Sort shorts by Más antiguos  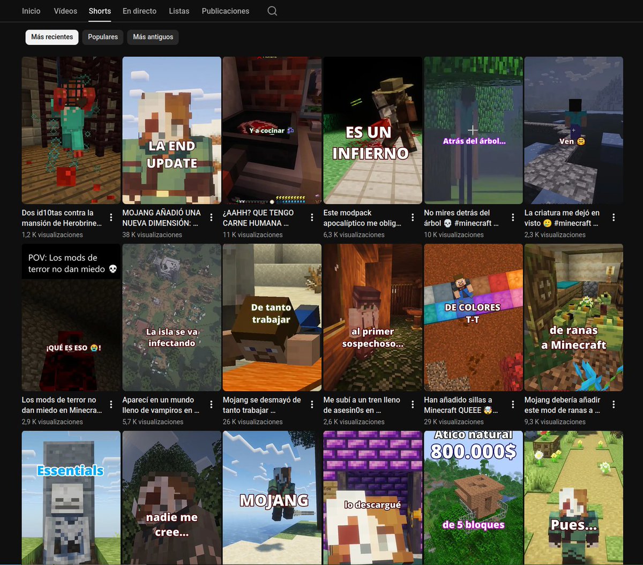153,37
